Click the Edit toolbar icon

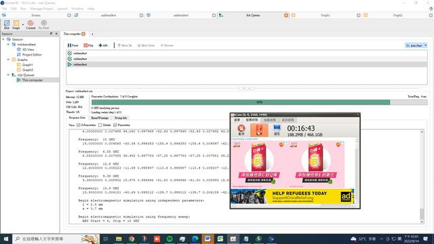(7, 24)
